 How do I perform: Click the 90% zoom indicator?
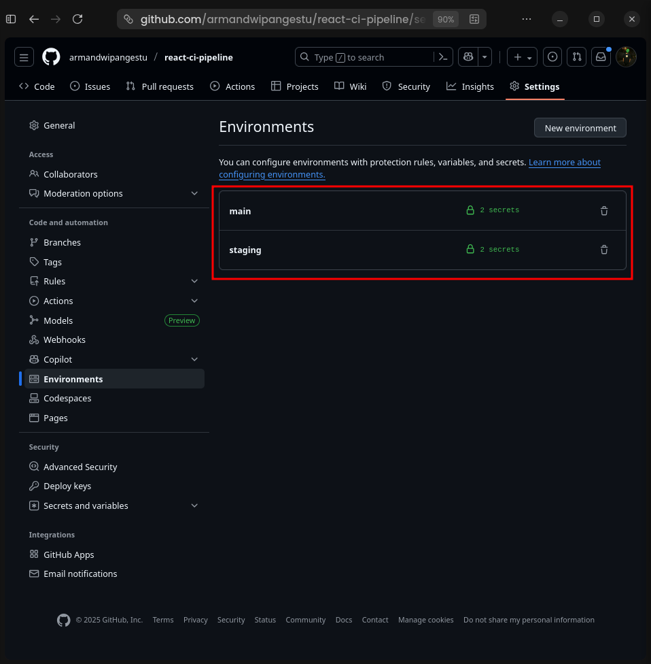click(445, 19)
